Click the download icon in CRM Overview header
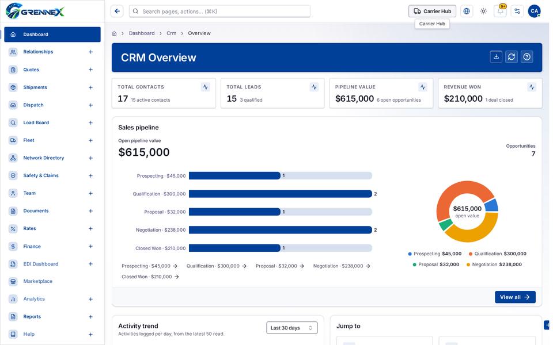 tap(496, 57)
